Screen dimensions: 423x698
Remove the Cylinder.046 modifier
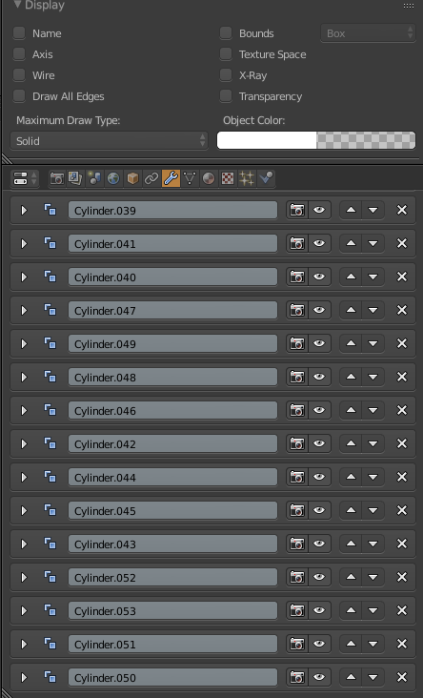pyautogui.click(x=402, y=410)
